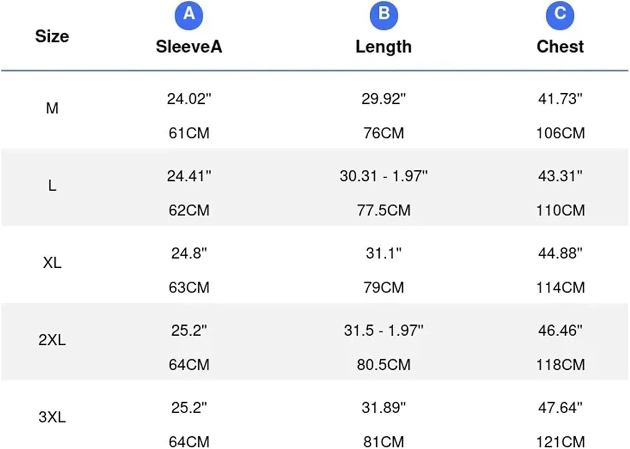This screenshot has height=449, width=630.
Task: Click the 47.64" chest value for 3XL
Action: [x=560, y=407]
